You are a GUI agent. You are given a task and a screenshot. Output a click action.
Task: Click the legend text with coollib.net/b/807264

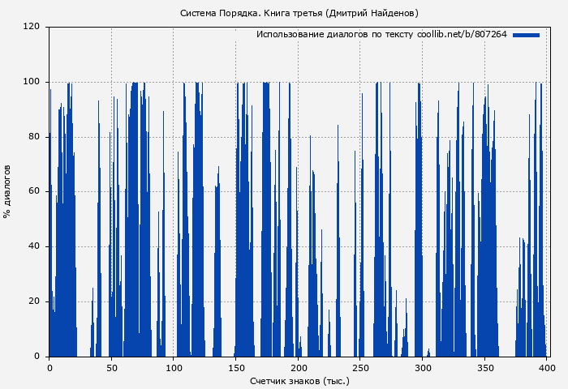click(381, 35)
